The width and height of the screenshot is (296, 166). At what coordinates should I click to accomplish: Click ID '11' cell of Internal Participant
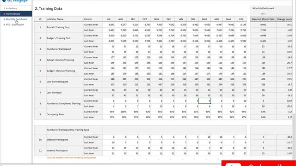tap(40, 151)
